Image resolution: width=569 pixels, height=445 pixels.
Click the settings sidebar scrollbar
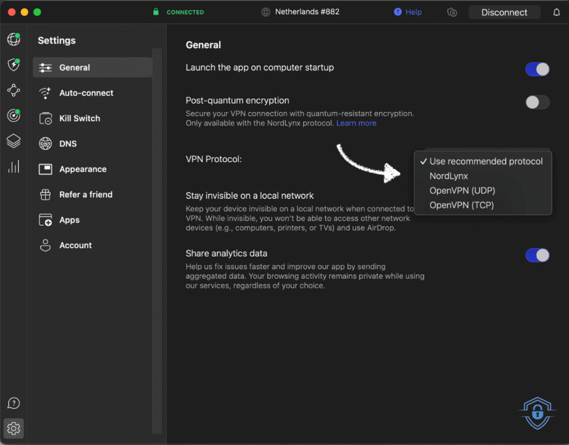[x=157, y=241]
